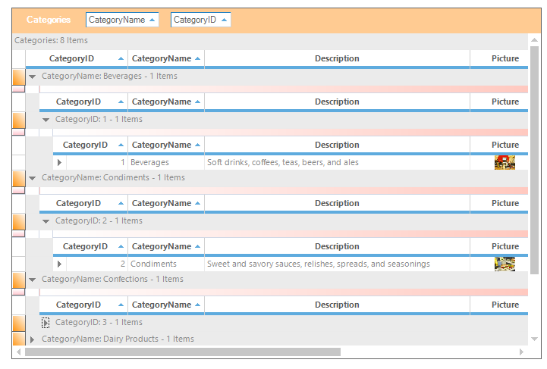Viewport: 547px width, 369px height.
Task: Click the sort arrow on the CategoryID grouping chip
Action: pyautogui.click(x=224, y=20)
